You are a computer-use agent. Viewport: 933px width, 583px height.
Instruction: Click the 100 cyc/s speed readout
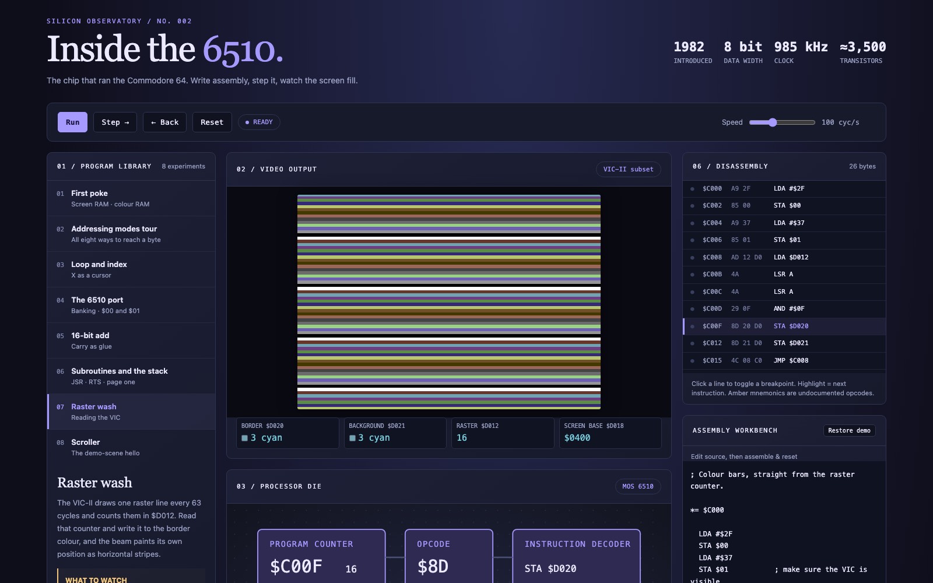(x=840, y=122)
